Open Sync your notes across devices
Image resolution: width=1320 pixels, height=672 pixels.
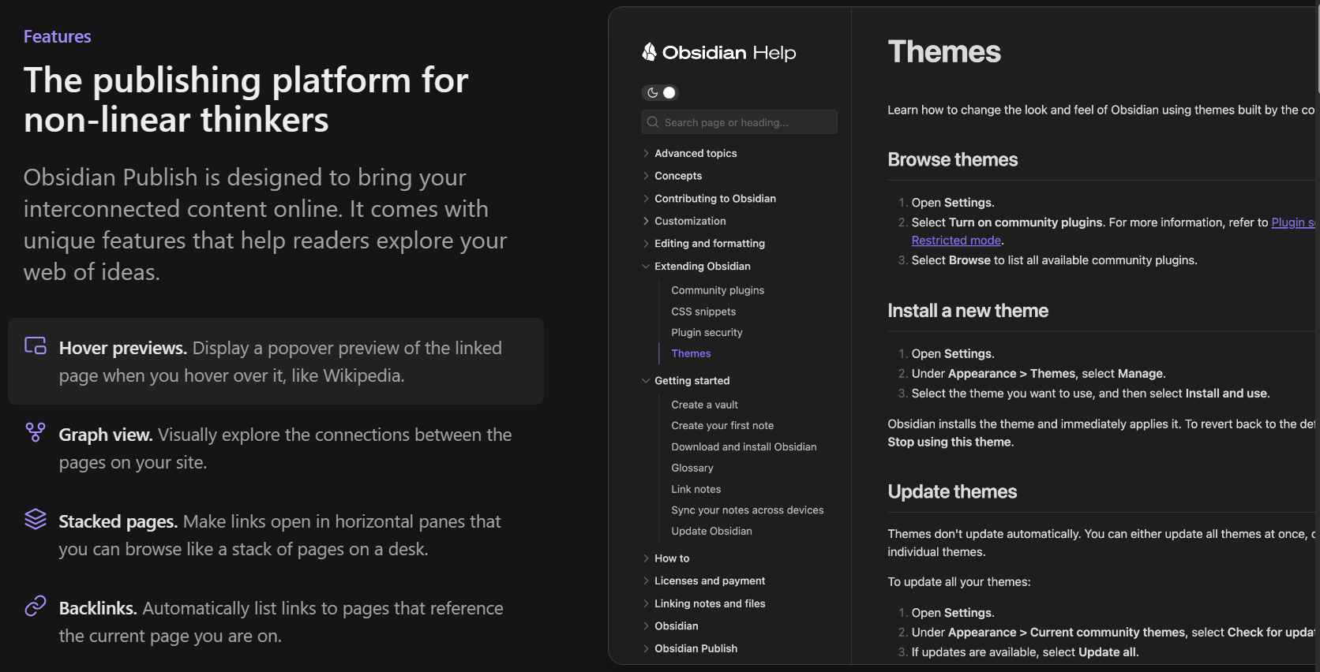click(747, 510)
